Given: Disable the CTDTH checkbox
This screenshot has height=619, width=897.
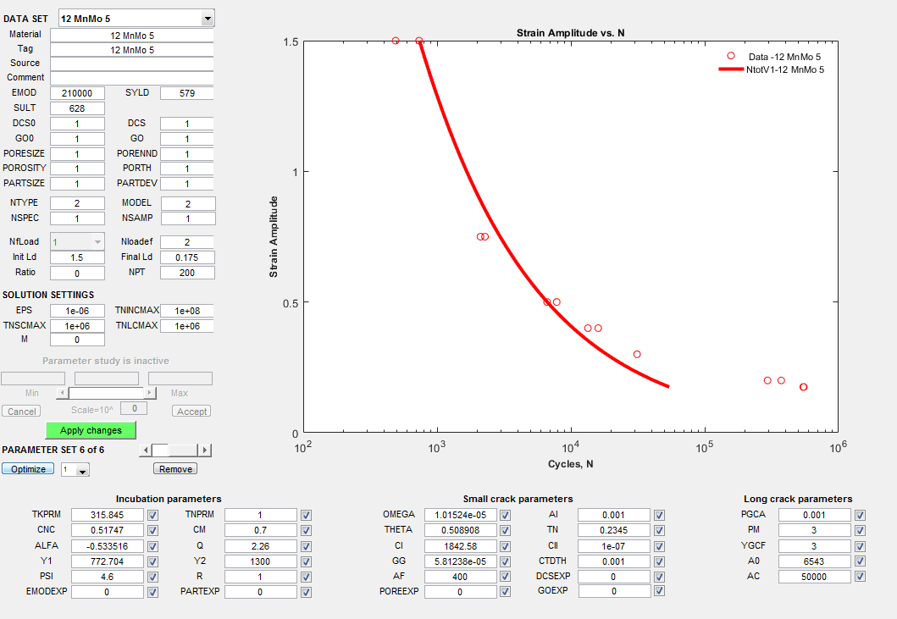Looking at the screenshot, I should tap(659, 561).
